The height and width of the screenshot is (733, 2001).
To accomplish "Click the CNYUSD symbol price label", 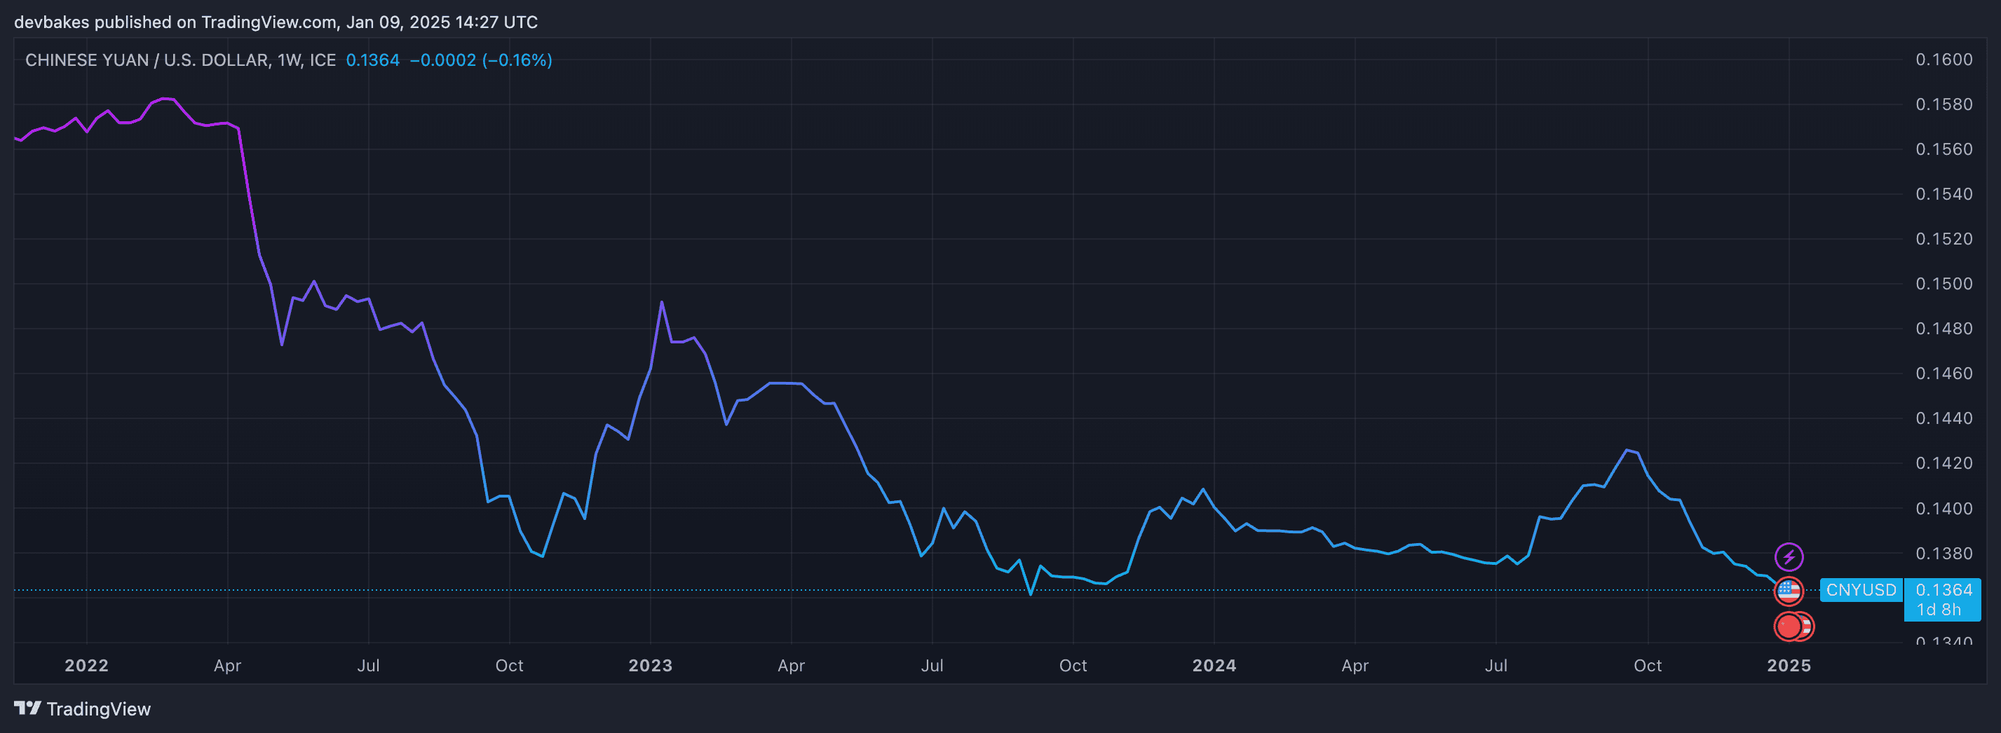I will pos(1860,590).
